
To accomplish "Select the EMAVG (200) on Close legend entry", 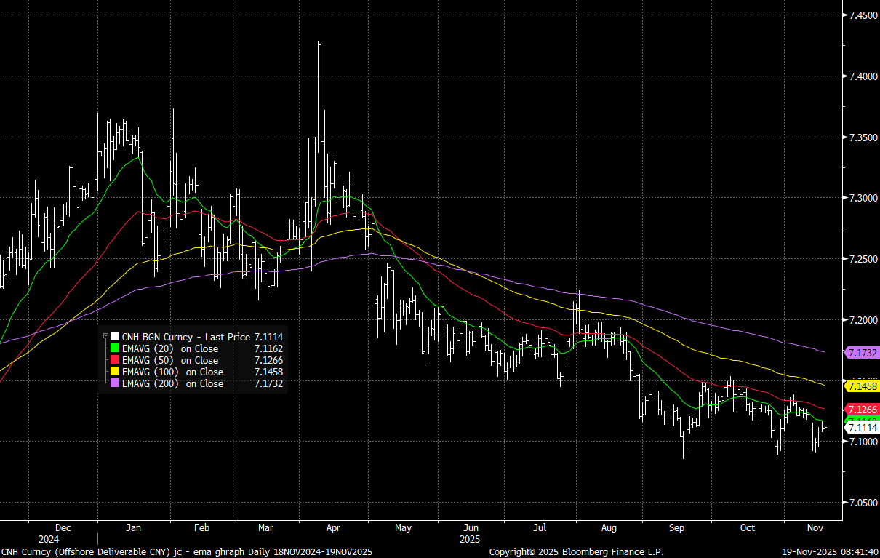I will pyautogui.click(x=172, y=383).
